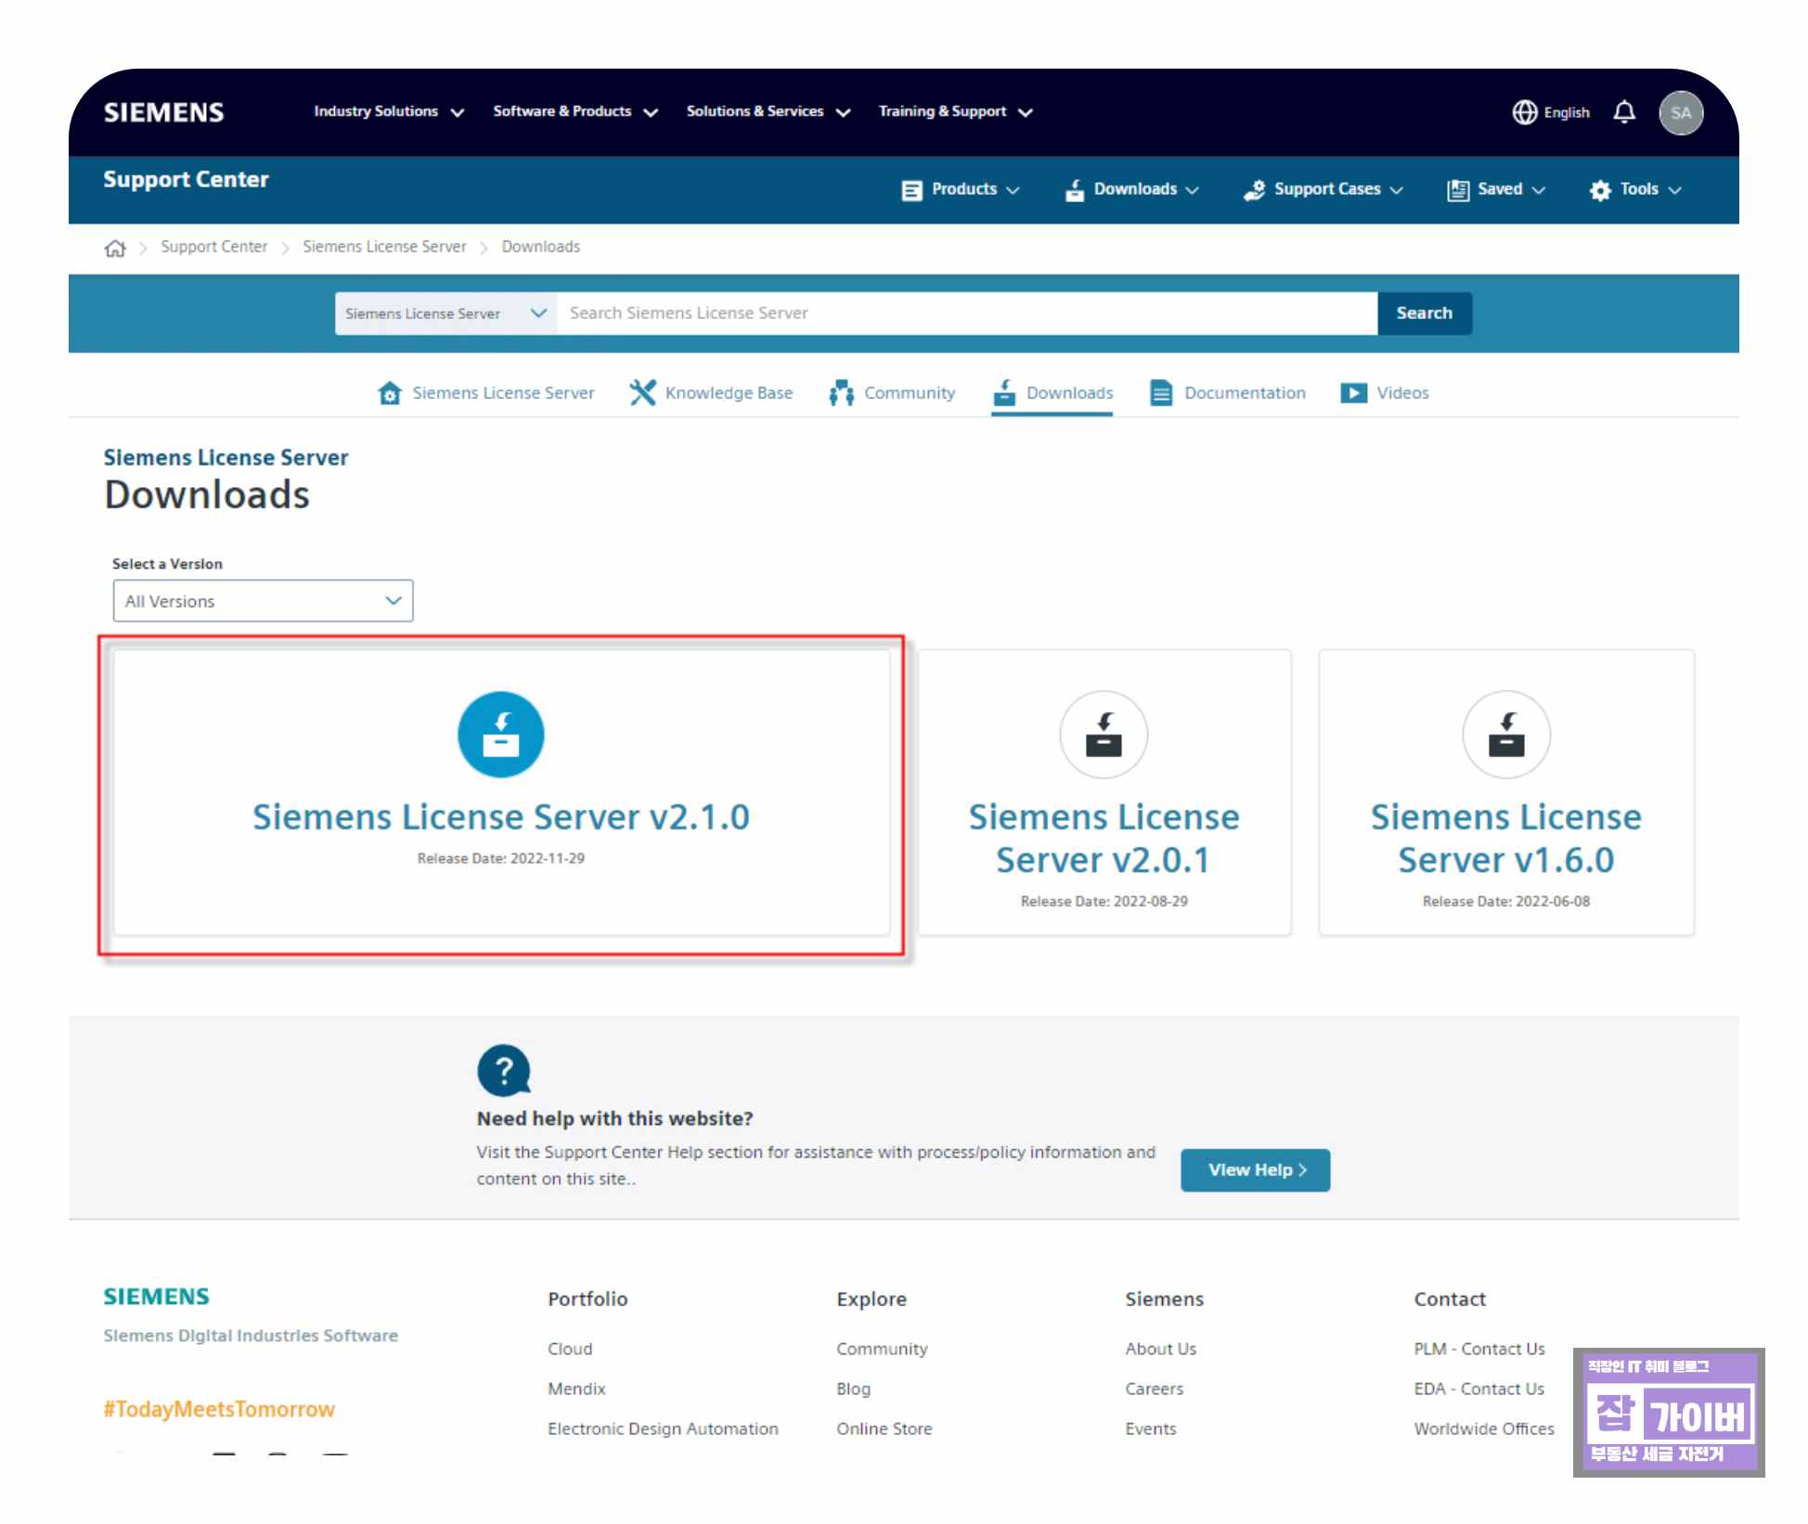Click the blue v2.1.0 download icon
The image size is (1808, 1524).
[500, 735]
